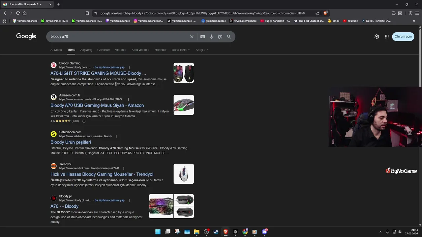
Task: Open the emoji bookmark
Action: (x=333, y=21)
